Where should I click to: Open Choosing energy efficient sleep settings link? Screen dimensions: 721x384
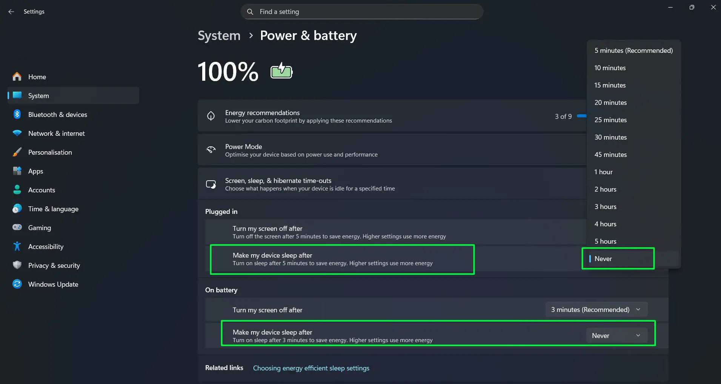[311, 368]
